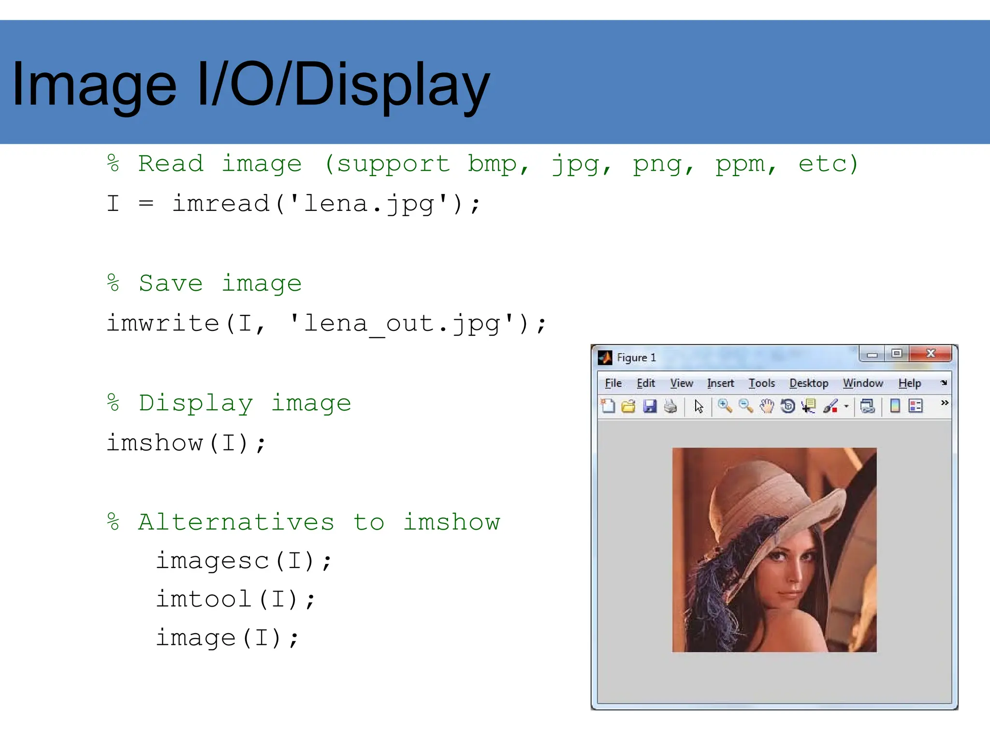Image resolution: width=990 pixels, height=743 pixels.
Task: Print figure with the printer icon
Action: tap(670, 406)
